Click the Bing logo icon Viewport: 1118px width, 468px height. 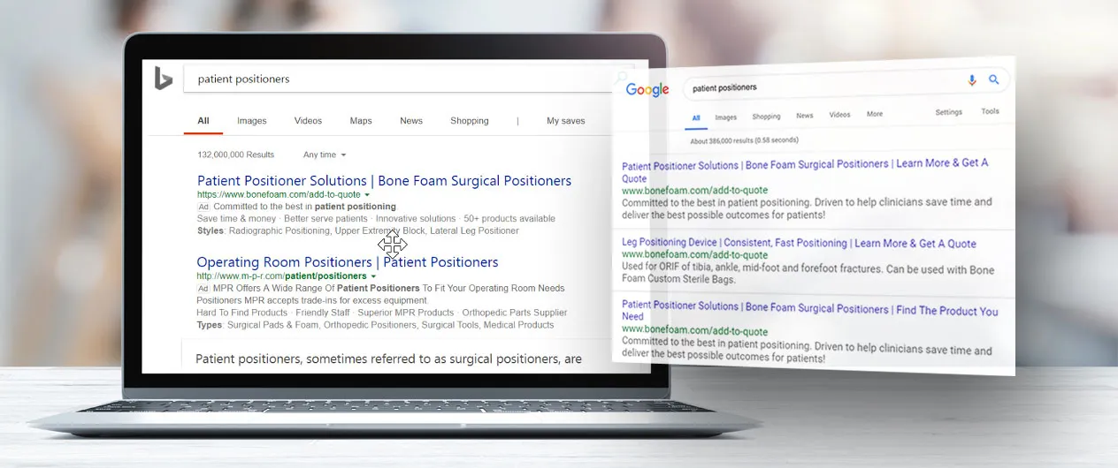[164, 79]
